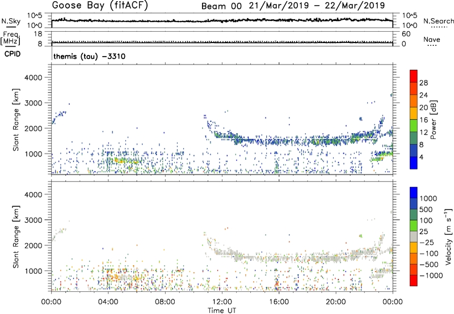Click the "Time UT" axis title
454x314 pixels.
click(222, 311)
